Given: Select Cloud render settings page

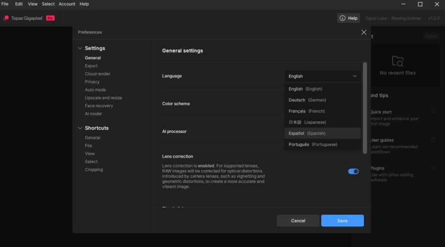Looking at the screenshot, I should 97,74.
